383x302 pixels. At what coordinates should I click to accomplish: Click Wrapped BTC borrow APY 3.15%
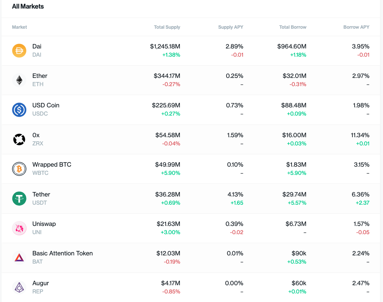[361, 165]
